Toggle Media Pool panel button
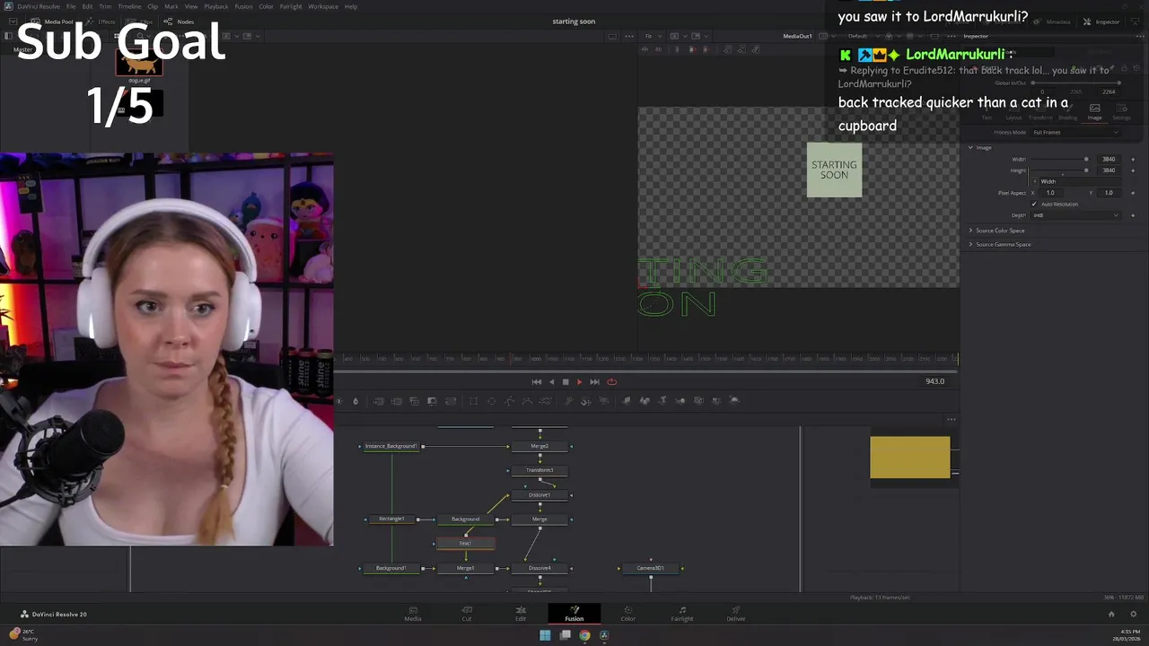The height and width of the screenshot is (646, 1149). pyautogui.click(x=53, y=22)
